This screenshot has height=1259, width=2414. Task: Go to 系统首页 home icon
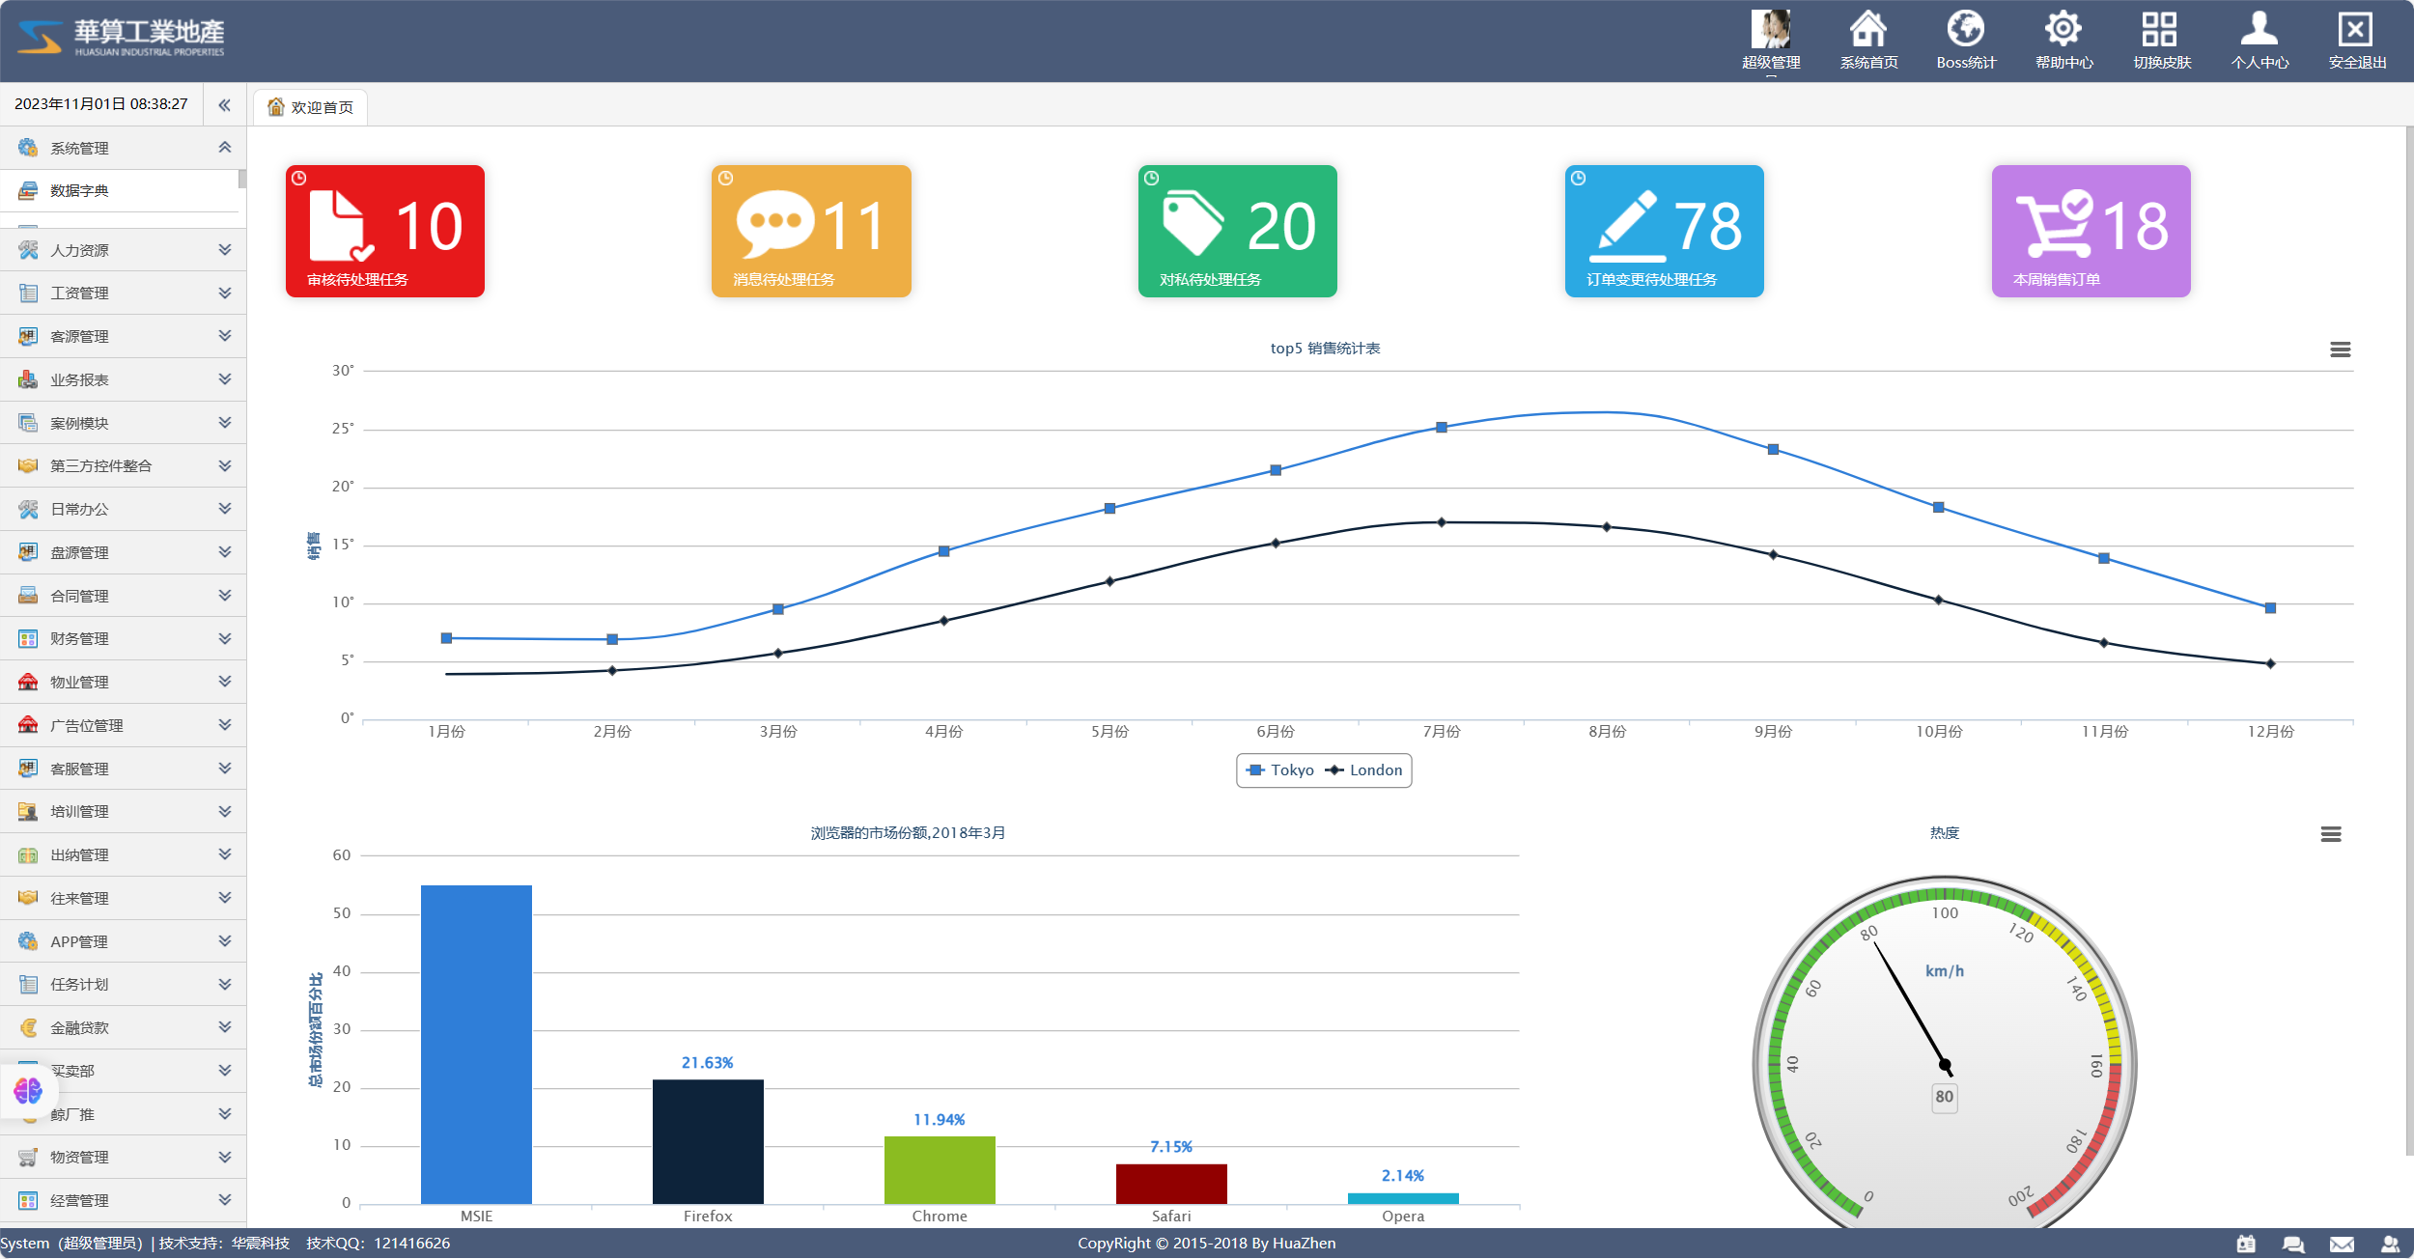(1868, 28)
